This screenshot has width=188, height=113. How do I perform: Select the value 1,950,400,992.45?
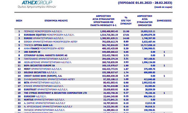point(109,31)
